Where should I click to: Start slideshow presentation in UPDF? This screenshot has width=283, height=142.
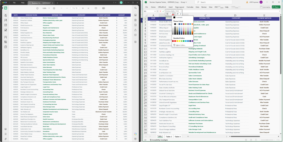tap(96, 8)
